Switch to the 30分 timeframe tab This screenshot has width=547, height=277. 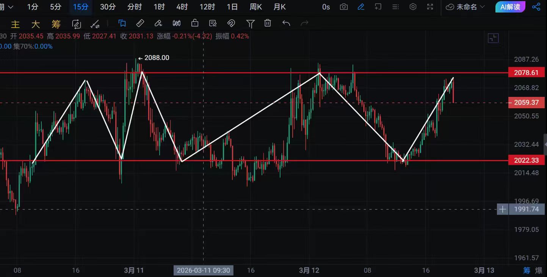(108, 7)
